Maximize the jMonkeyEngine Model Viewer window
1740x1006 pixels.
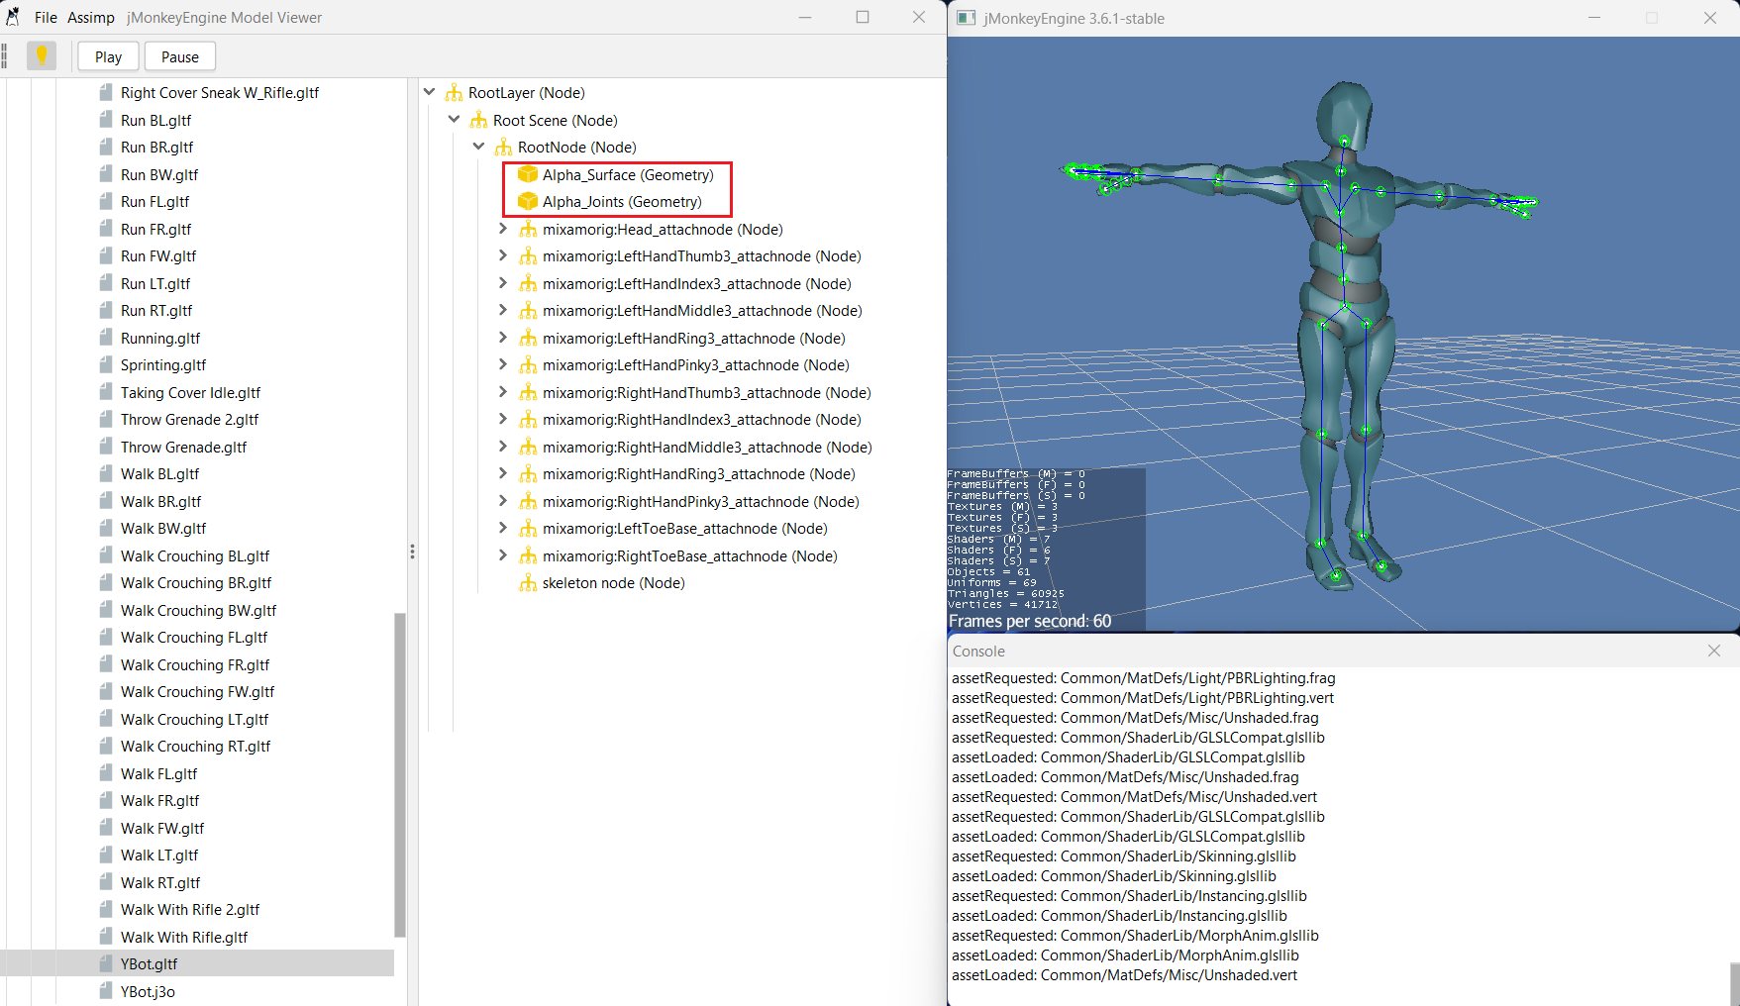point(863,17)
